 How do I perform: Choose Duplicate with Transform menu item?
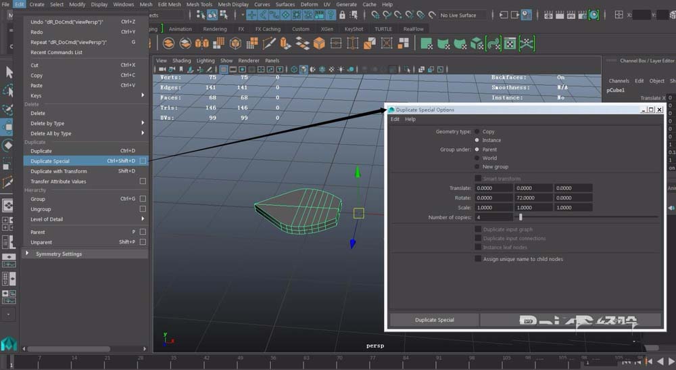point(85,171)
